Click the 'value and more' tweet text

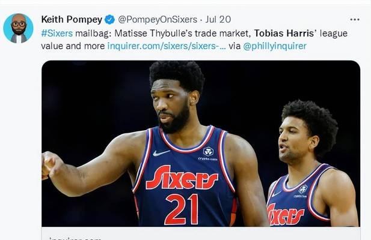(x=73, y=46)
